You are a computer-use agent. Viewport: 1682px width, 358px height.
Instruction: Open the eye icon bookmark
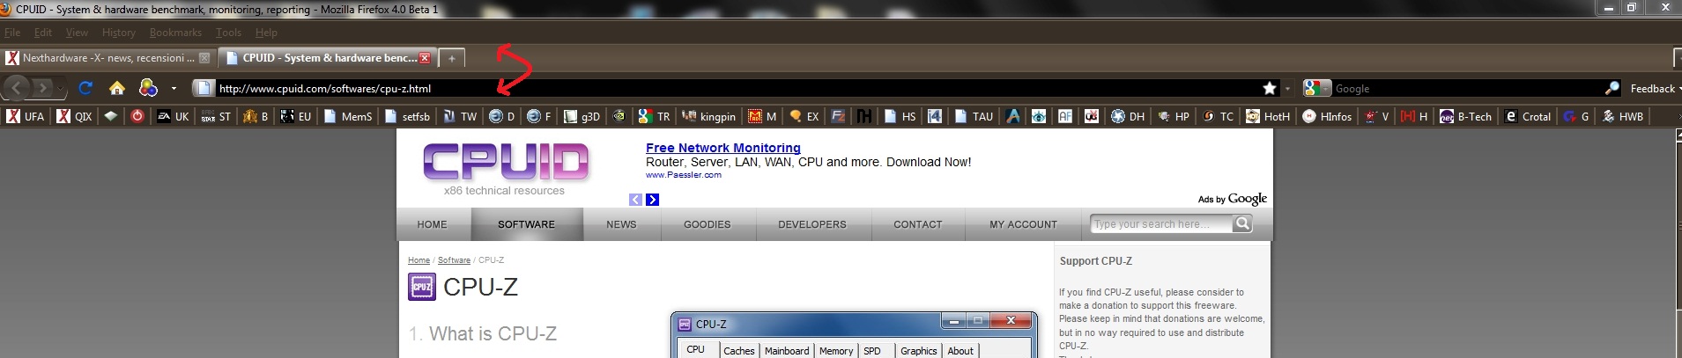click(1040, 116)
